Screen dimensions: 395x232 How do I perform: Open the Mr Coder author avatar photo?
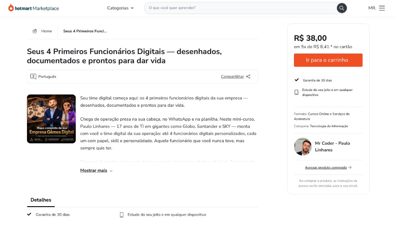tap(302, 146)
